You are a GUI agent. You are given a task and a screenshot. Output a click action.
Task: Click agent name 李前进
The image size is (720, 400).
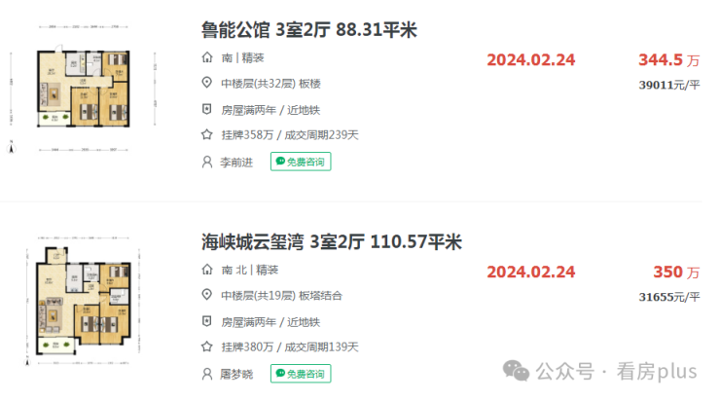click(x=237, y=162)
